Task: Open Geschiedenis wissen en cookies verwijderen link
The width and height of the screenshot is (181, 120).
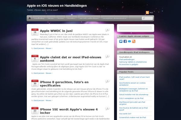Action: 132,84
